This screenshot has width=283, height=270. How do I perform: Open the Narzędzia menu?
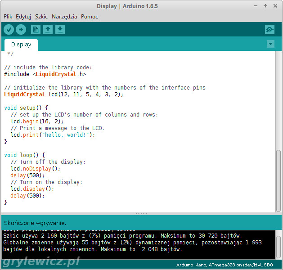pyautogui.click(x=64, y=17)
